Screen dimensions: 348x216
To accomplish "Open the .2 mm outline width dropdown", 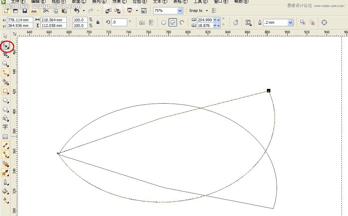I will click(x=290, y=23).
